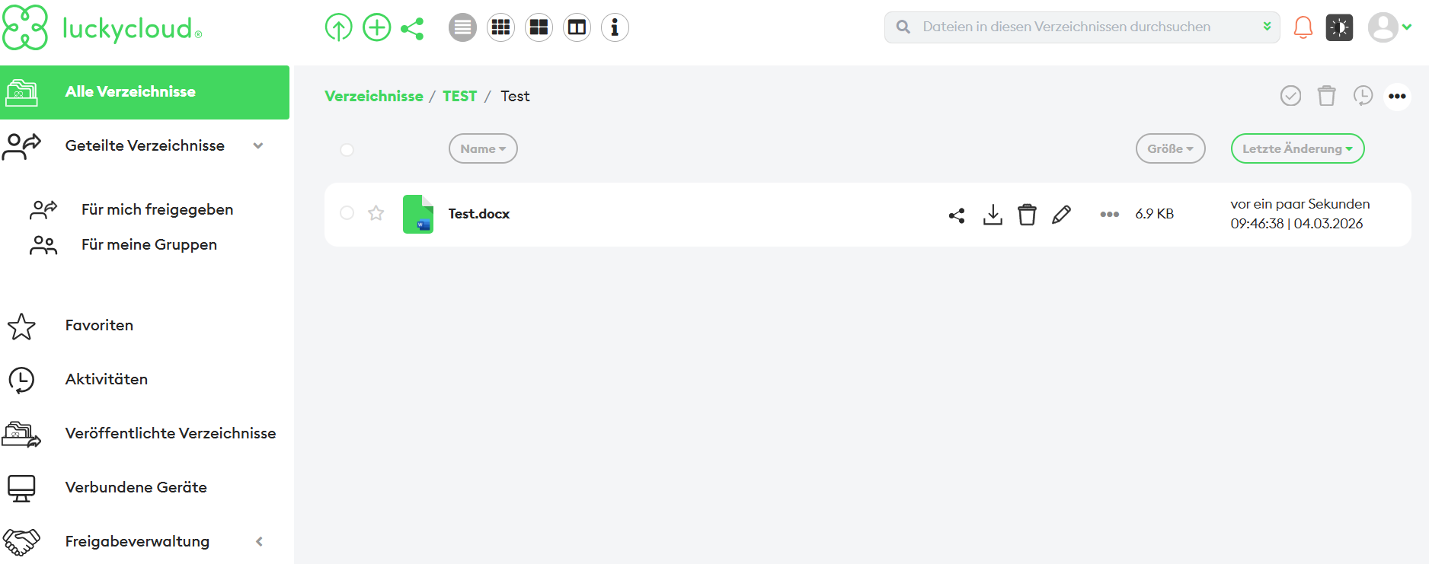Navigate to the TEST breadcrumb link
Image resolution: width=1429 pixels, height=564 pixels.
pyautogui.click(x=459, y=97)
